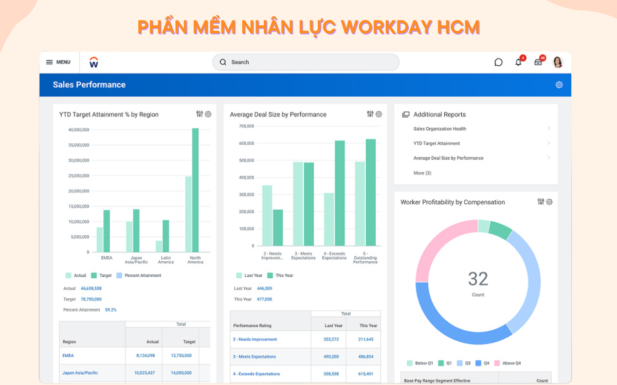Click the magnifier icon in Search
617x385 pixels.
pos(223,62)
